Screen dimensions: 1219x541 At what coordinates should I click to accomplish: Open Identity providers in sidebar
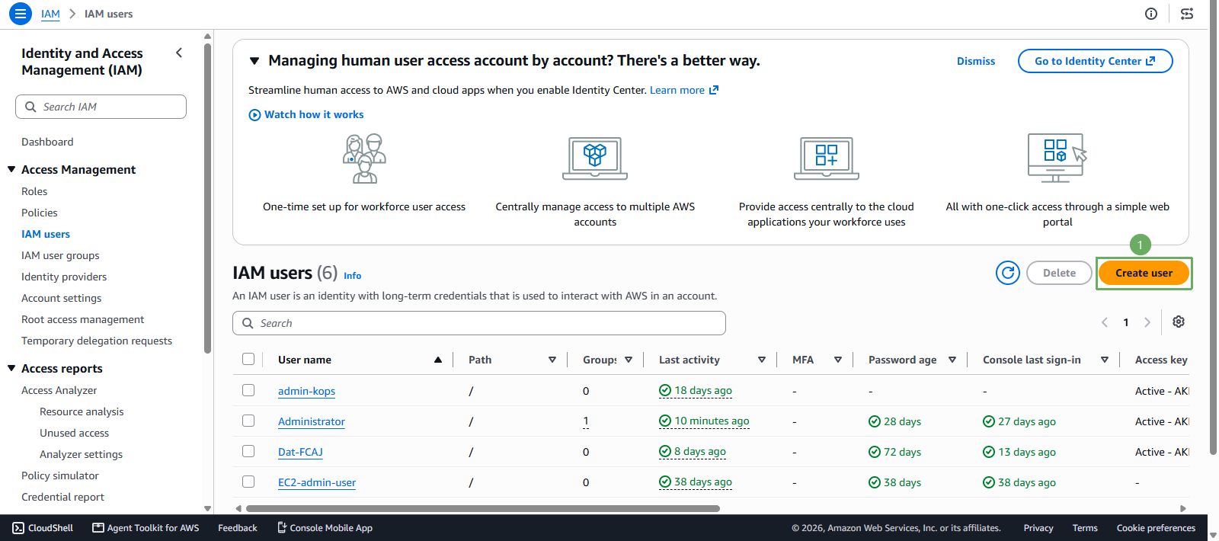(64, 277)
